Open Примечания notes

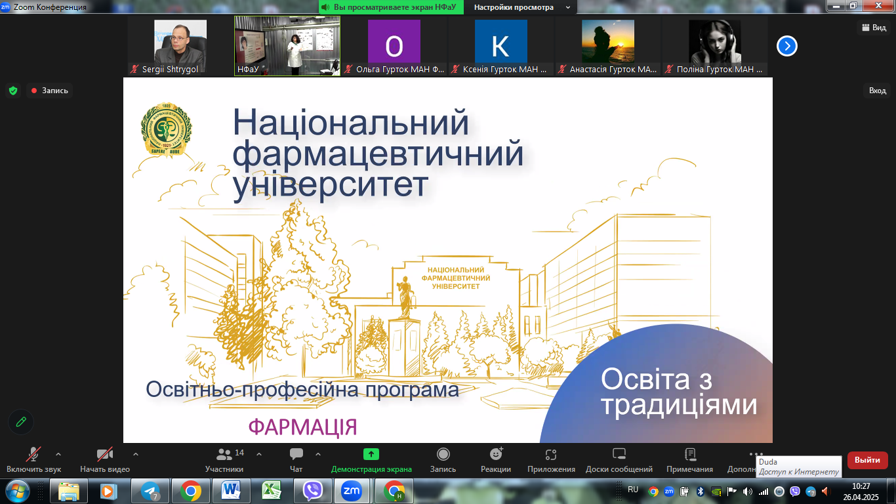[x=689, y=460]
